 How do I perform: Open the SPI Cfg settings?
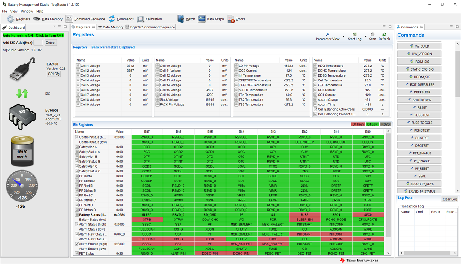pos(54,74)
